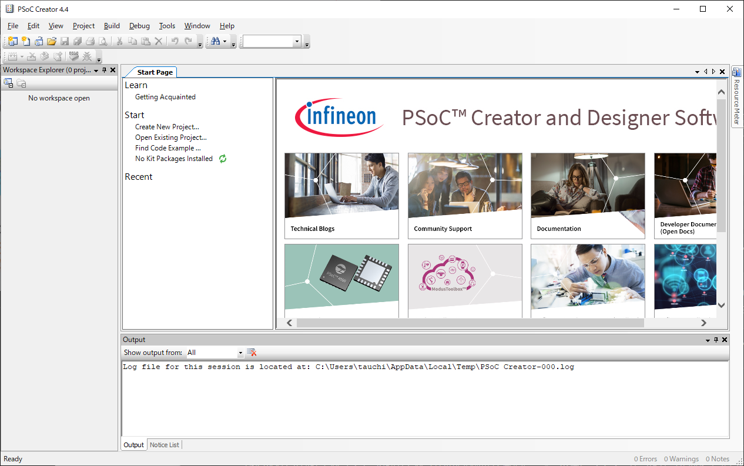Image resolution: width=744 pixels, height=466 pixels.
Task: Open the Window menu
Action: [x=197, y=26]
